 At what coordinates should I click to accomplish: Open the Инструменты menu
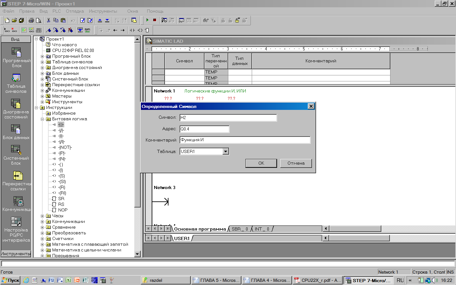(103, 11)
